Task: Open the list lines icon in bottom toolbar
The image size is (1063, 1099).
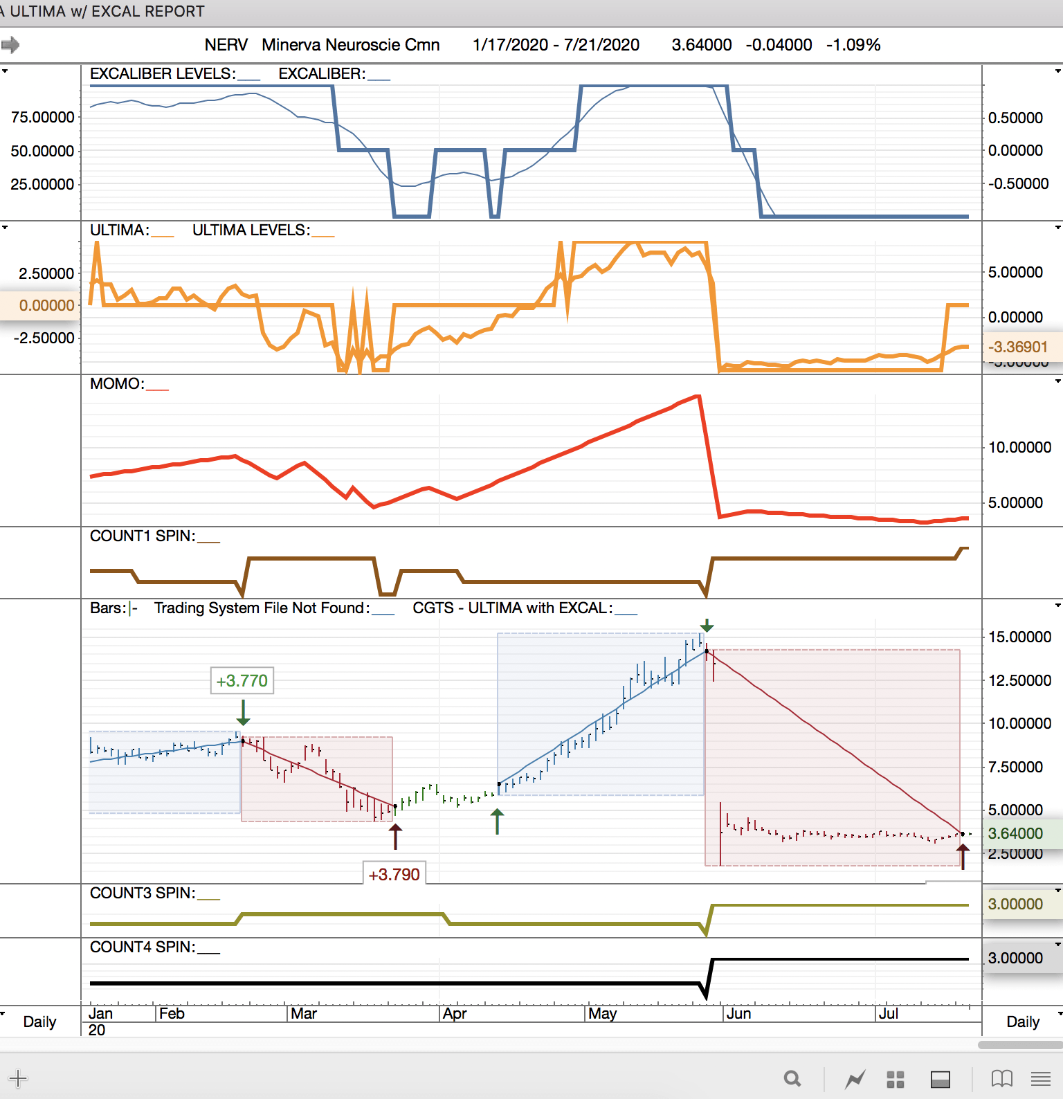Action: pos(1040,1078)
